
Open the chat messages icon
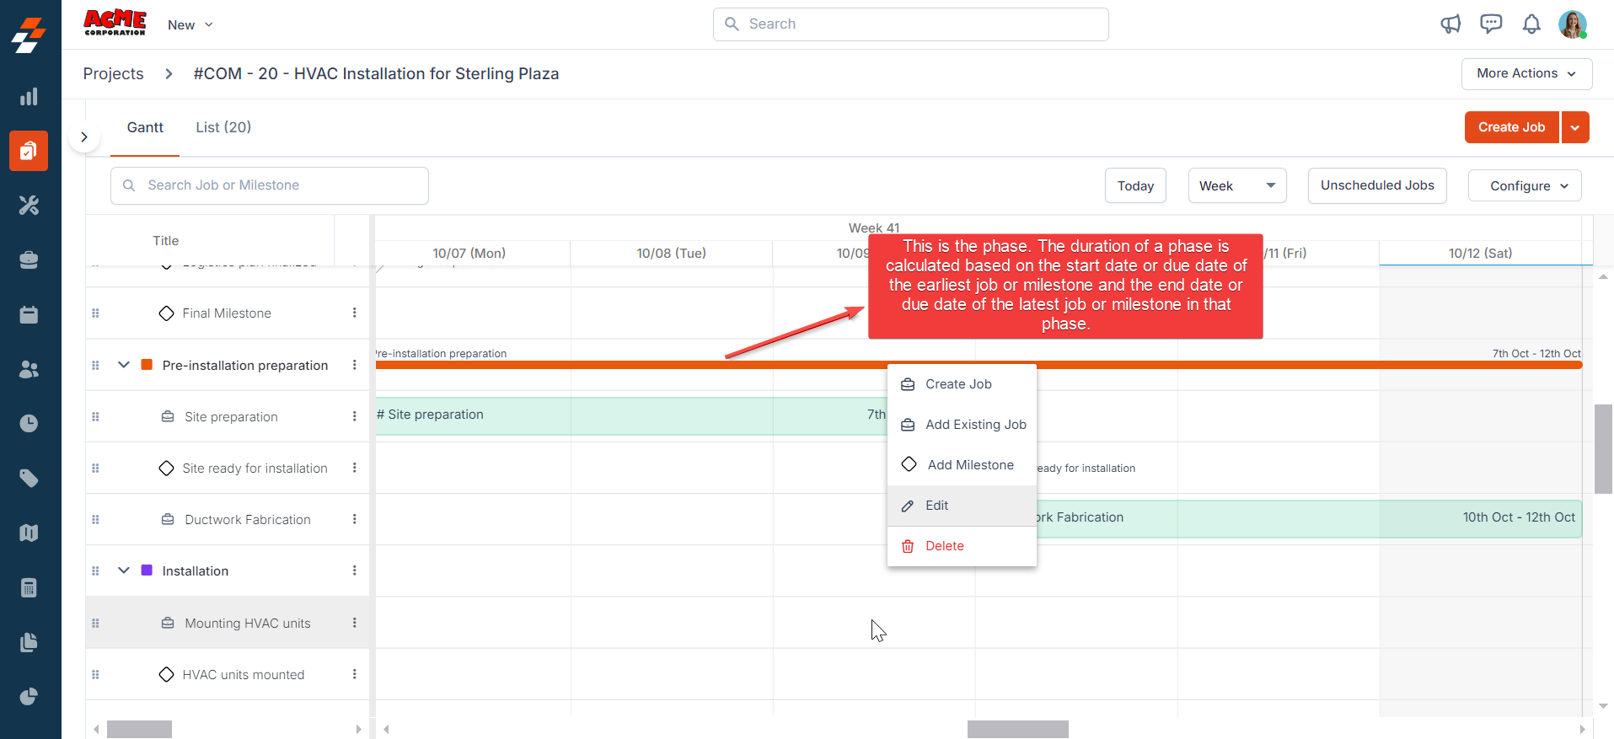pyautogui.click(x=1491, y=24)
